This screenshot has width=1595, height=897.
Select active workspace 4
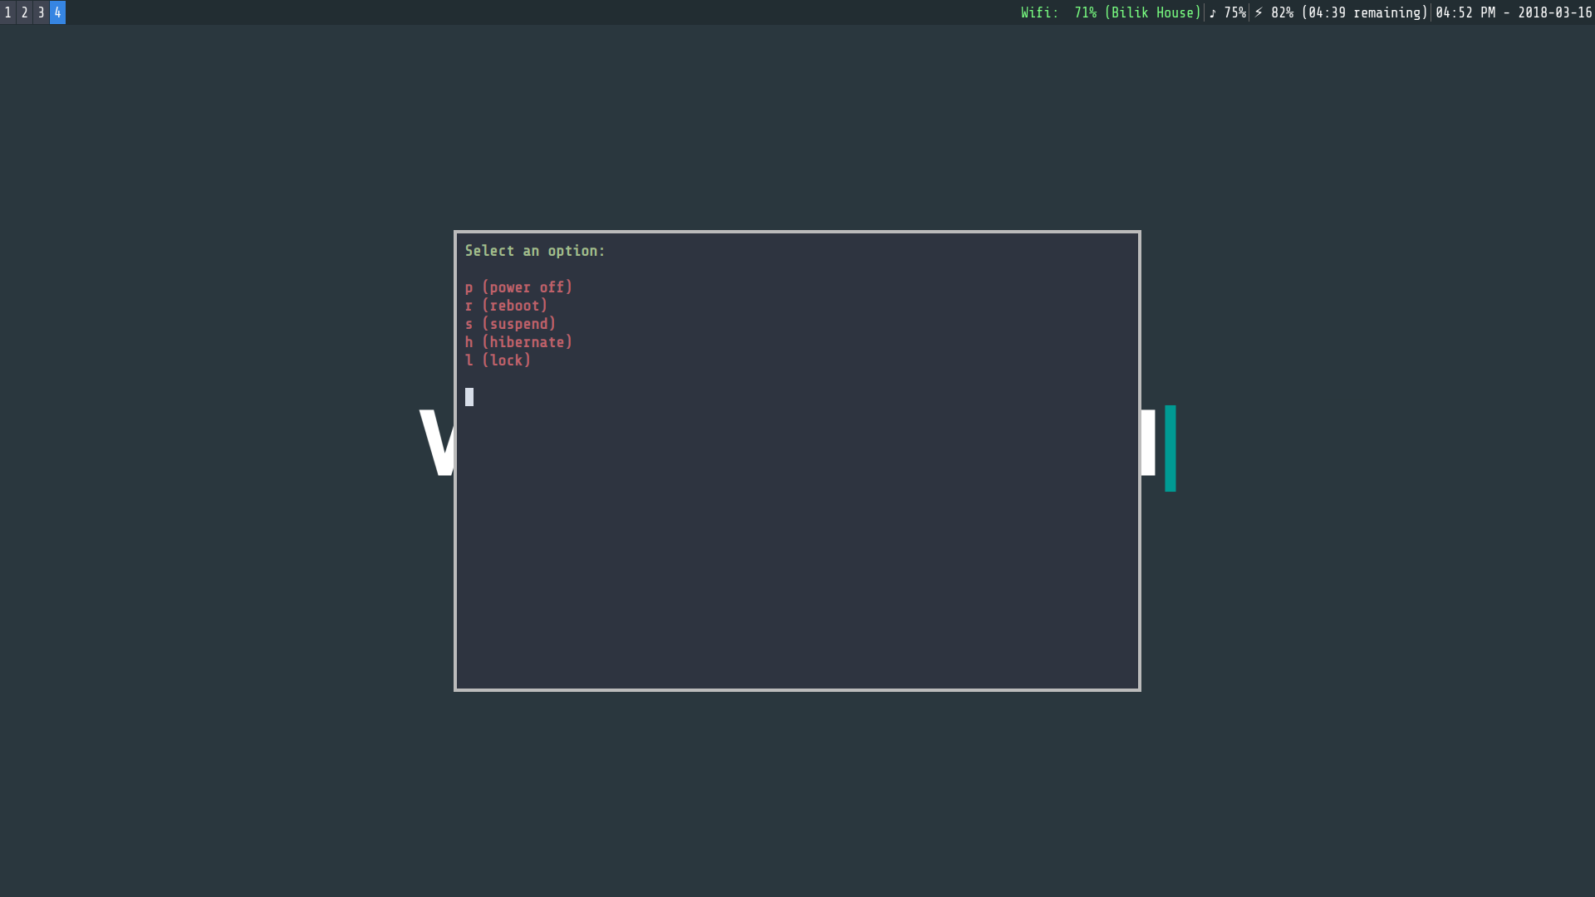point(57,12)
